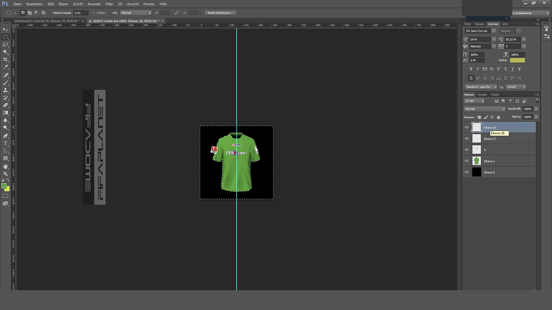Open the Scharf anti-aliasing dropdown
The image size is (552, 310).
click(516, 87)
